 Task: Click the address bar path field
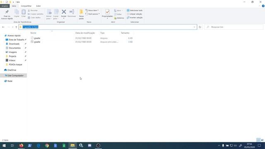tap(108, 27)
